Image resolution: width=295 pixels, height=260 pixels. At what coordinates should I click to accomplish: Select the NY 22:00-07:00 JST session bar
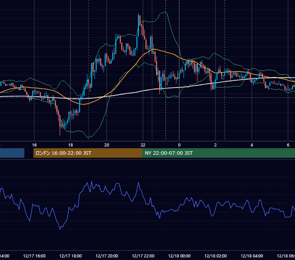[218, 153]
